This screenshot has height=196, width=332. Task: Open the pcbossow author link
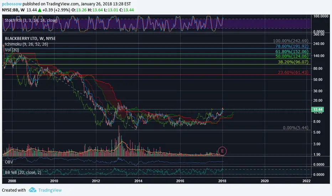click(x=12, y=4)
